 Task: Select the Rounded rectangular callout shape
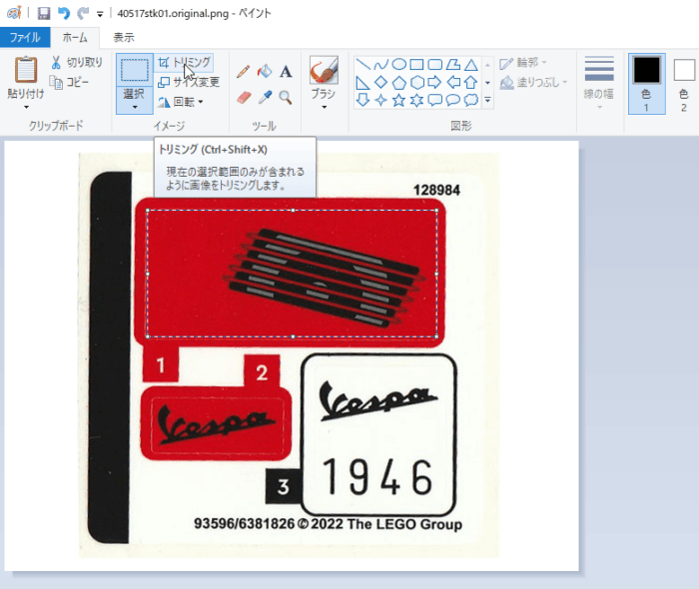(x=435, y=100)
